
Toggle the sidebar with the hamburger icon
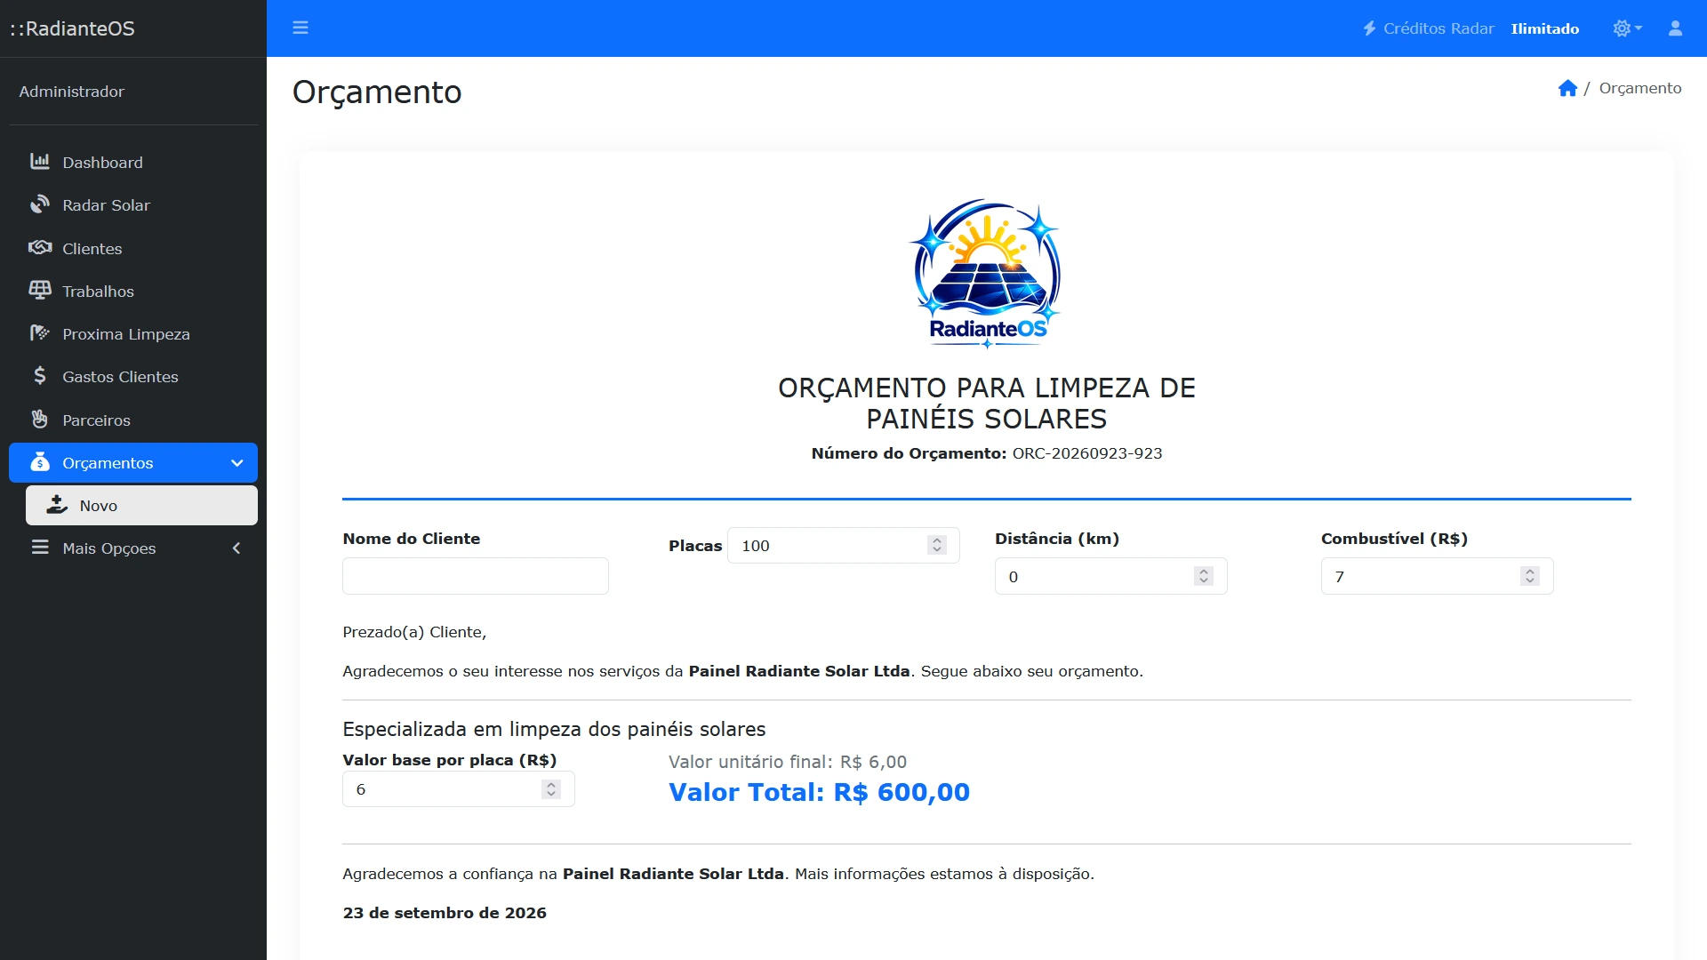pos(301,28)
